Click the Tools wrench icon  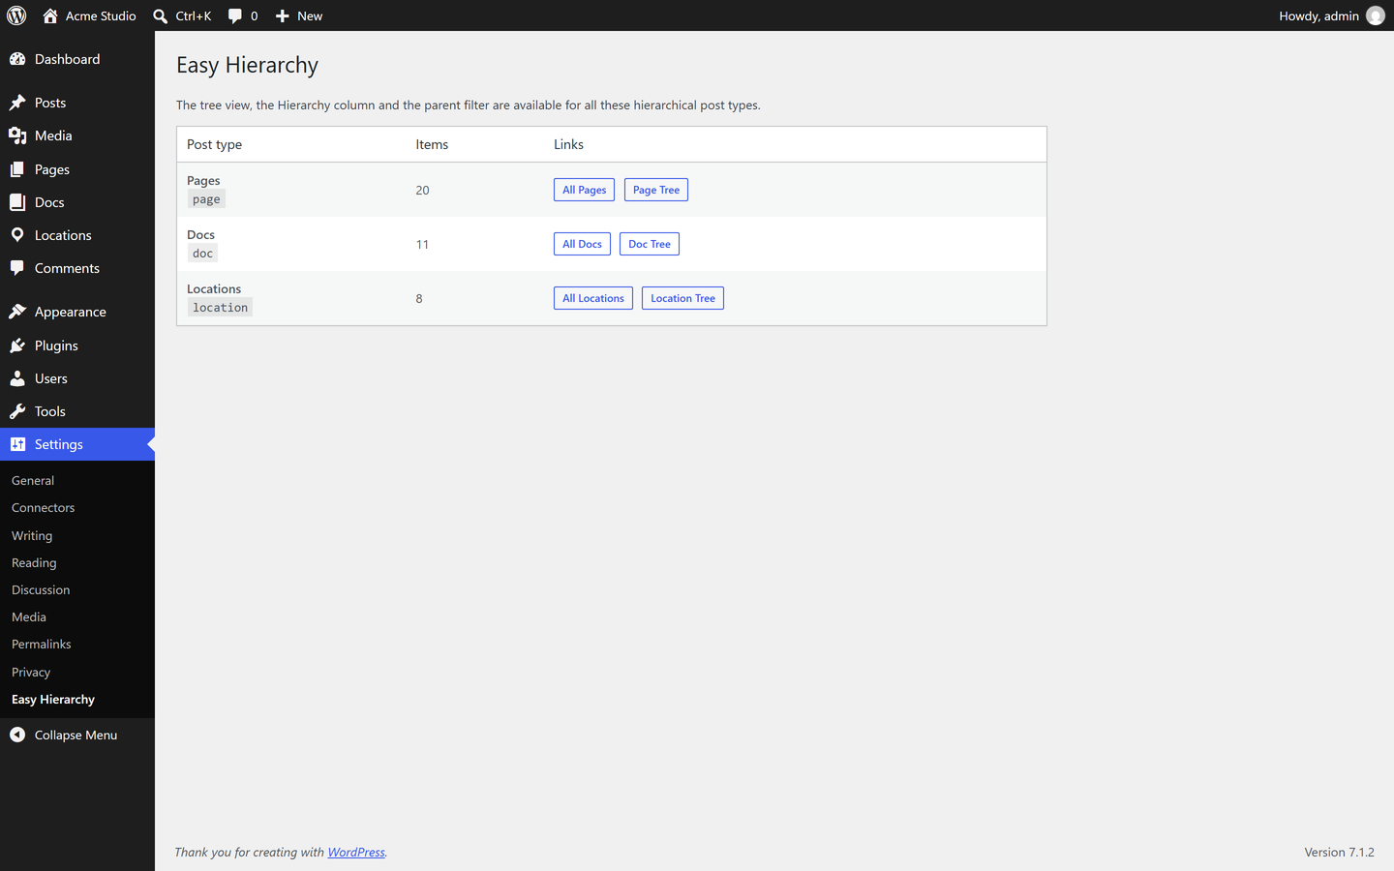pos(17,411)
